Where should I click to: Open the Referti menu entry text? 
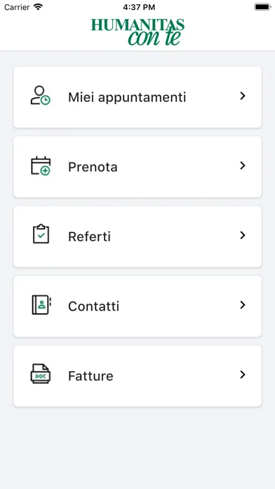(x=89, y=237)
